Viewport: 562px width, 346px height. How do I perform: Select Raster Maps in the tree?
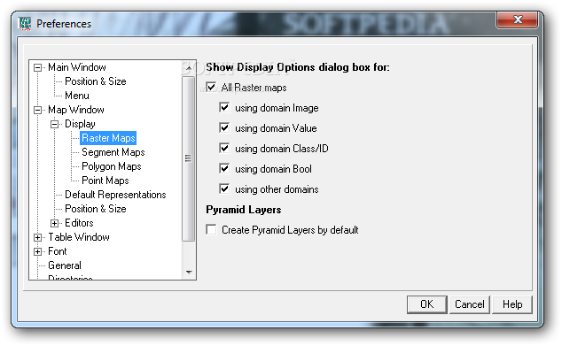click(108, 138)
